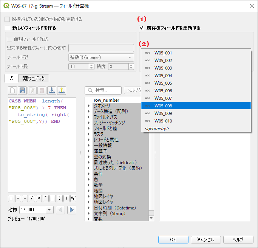Click the export user expressions icon

(62, 90)
